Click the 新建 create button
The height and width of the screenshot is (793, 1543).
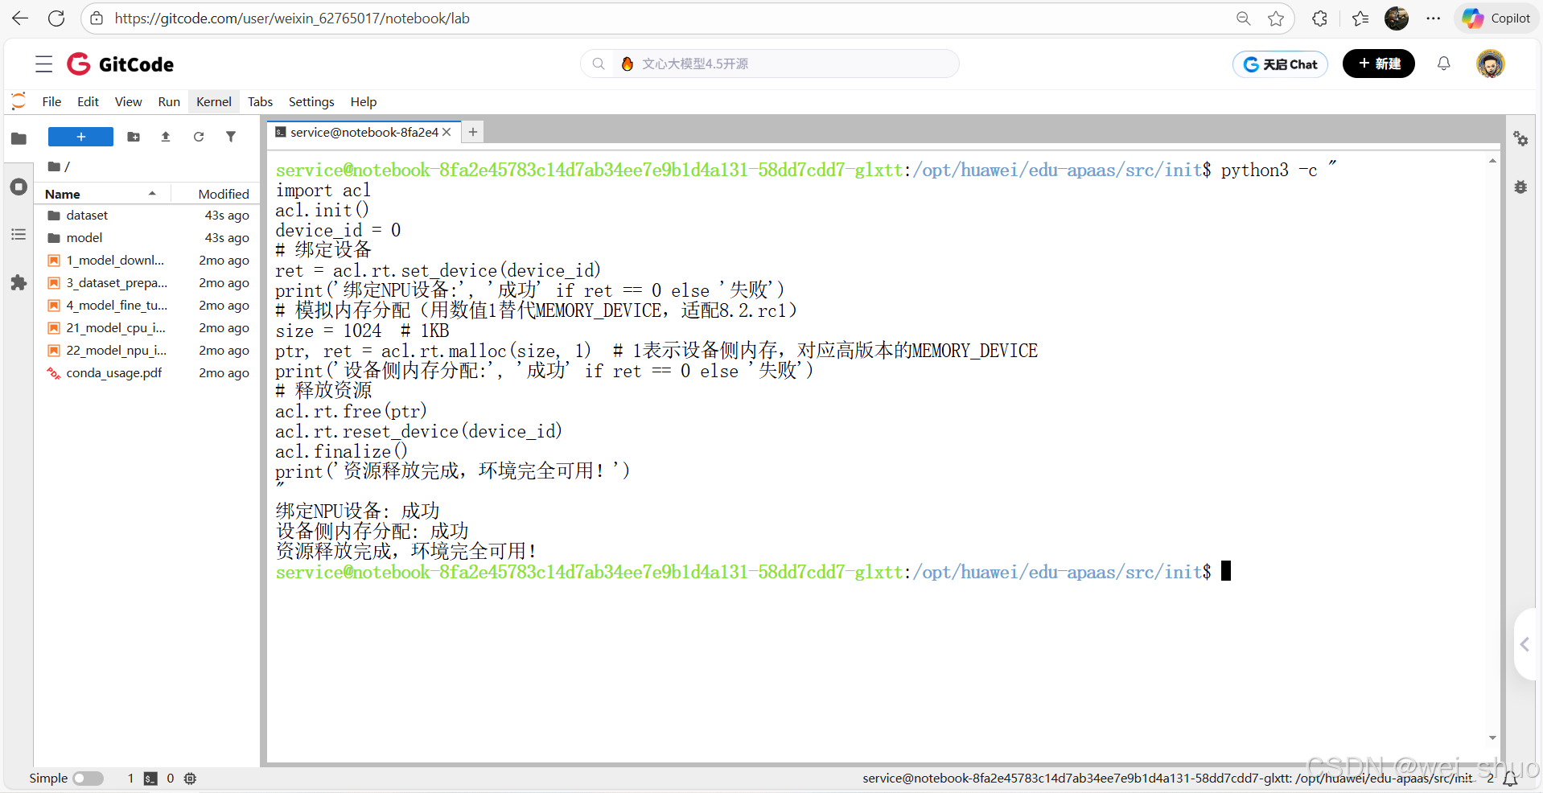pos(1378,64)
